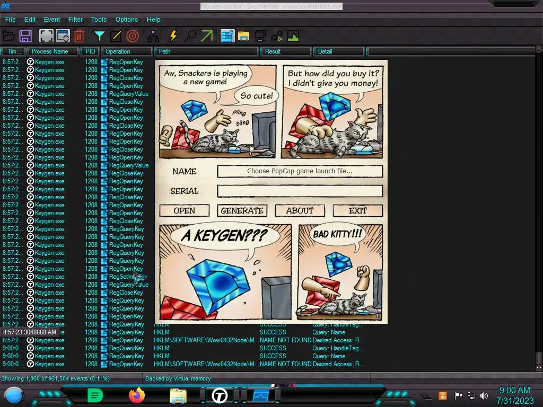This screenshot has width=543, height=407.
Task: Show the Process Tree icon
Action: (153, 36)
